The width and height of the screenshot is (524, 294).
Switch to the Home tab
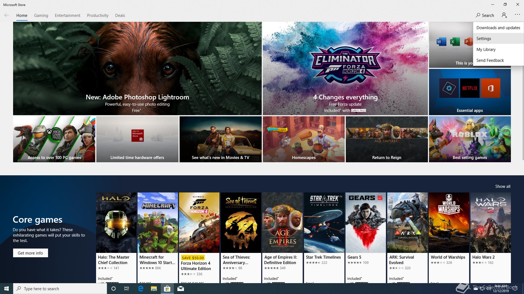(22, 16)
